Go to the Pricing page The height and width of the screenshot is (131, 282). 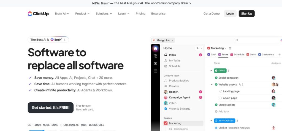click(140, 14)
